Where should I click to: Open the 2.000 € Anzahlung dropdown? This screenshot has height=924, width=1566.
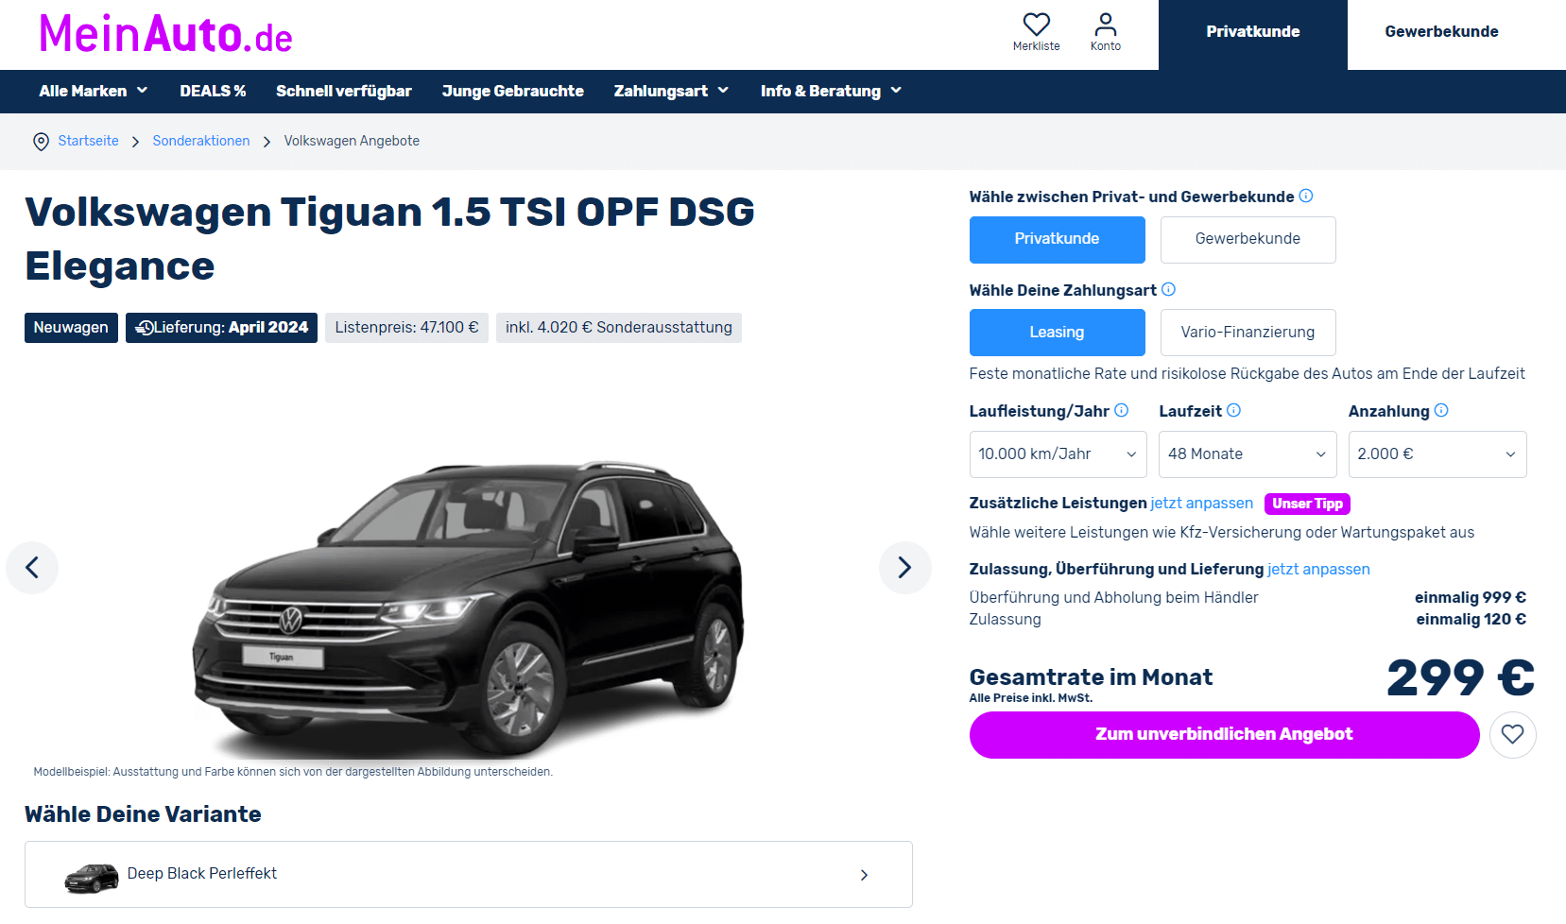1437,454
